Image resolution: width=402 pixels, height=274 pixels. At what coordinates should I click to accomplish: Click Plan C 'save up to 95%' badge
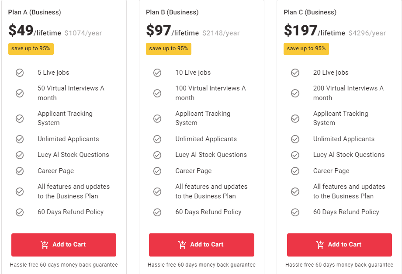pyautogui.click(x=306, y=49)
